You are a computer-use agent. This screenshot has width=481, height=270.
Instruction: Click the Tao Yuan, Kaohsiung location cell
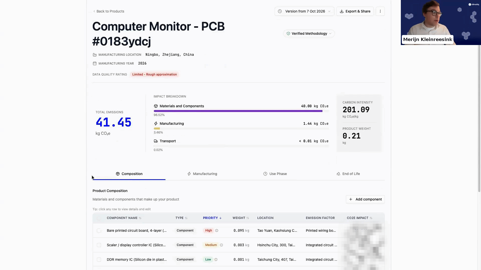point(277,230)
